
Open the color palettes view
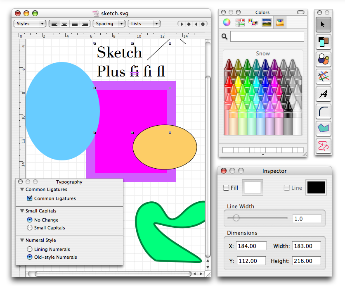coord(253,22)
